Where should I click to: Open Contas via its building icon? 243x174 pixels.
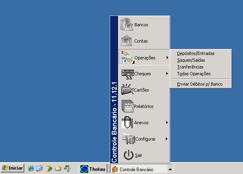pyautogui.click(x=126, y=41)
